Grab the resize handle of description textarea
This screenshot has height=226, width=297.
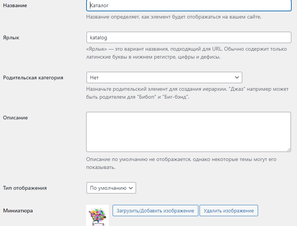point(289,150)
